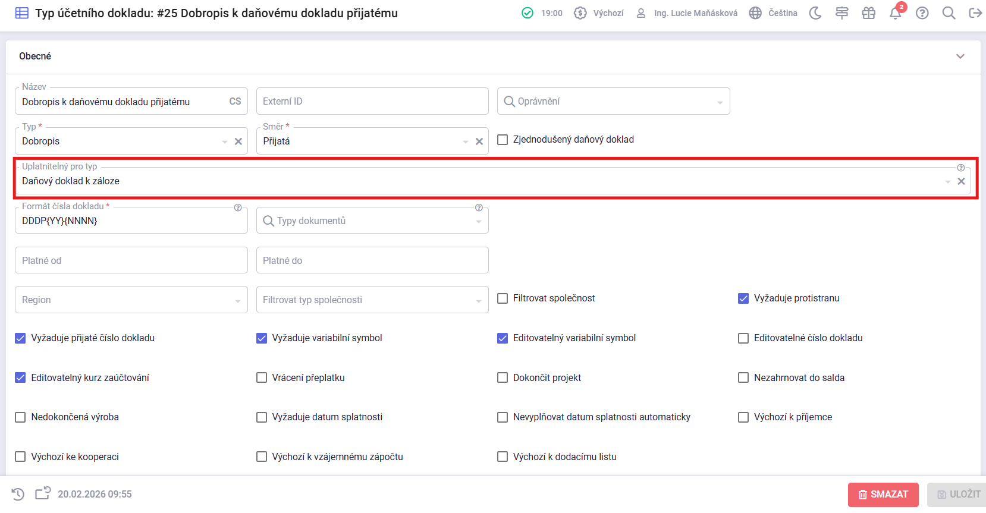Uncheck Vyžaduje protistranu
The width and height of the screenshot is (986, 513).
click(x=743, y=298)
